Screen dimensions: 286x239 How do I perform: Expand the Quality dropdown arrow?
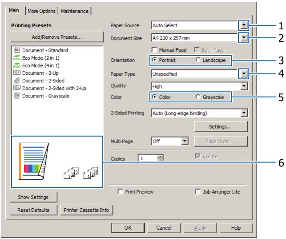244,86
